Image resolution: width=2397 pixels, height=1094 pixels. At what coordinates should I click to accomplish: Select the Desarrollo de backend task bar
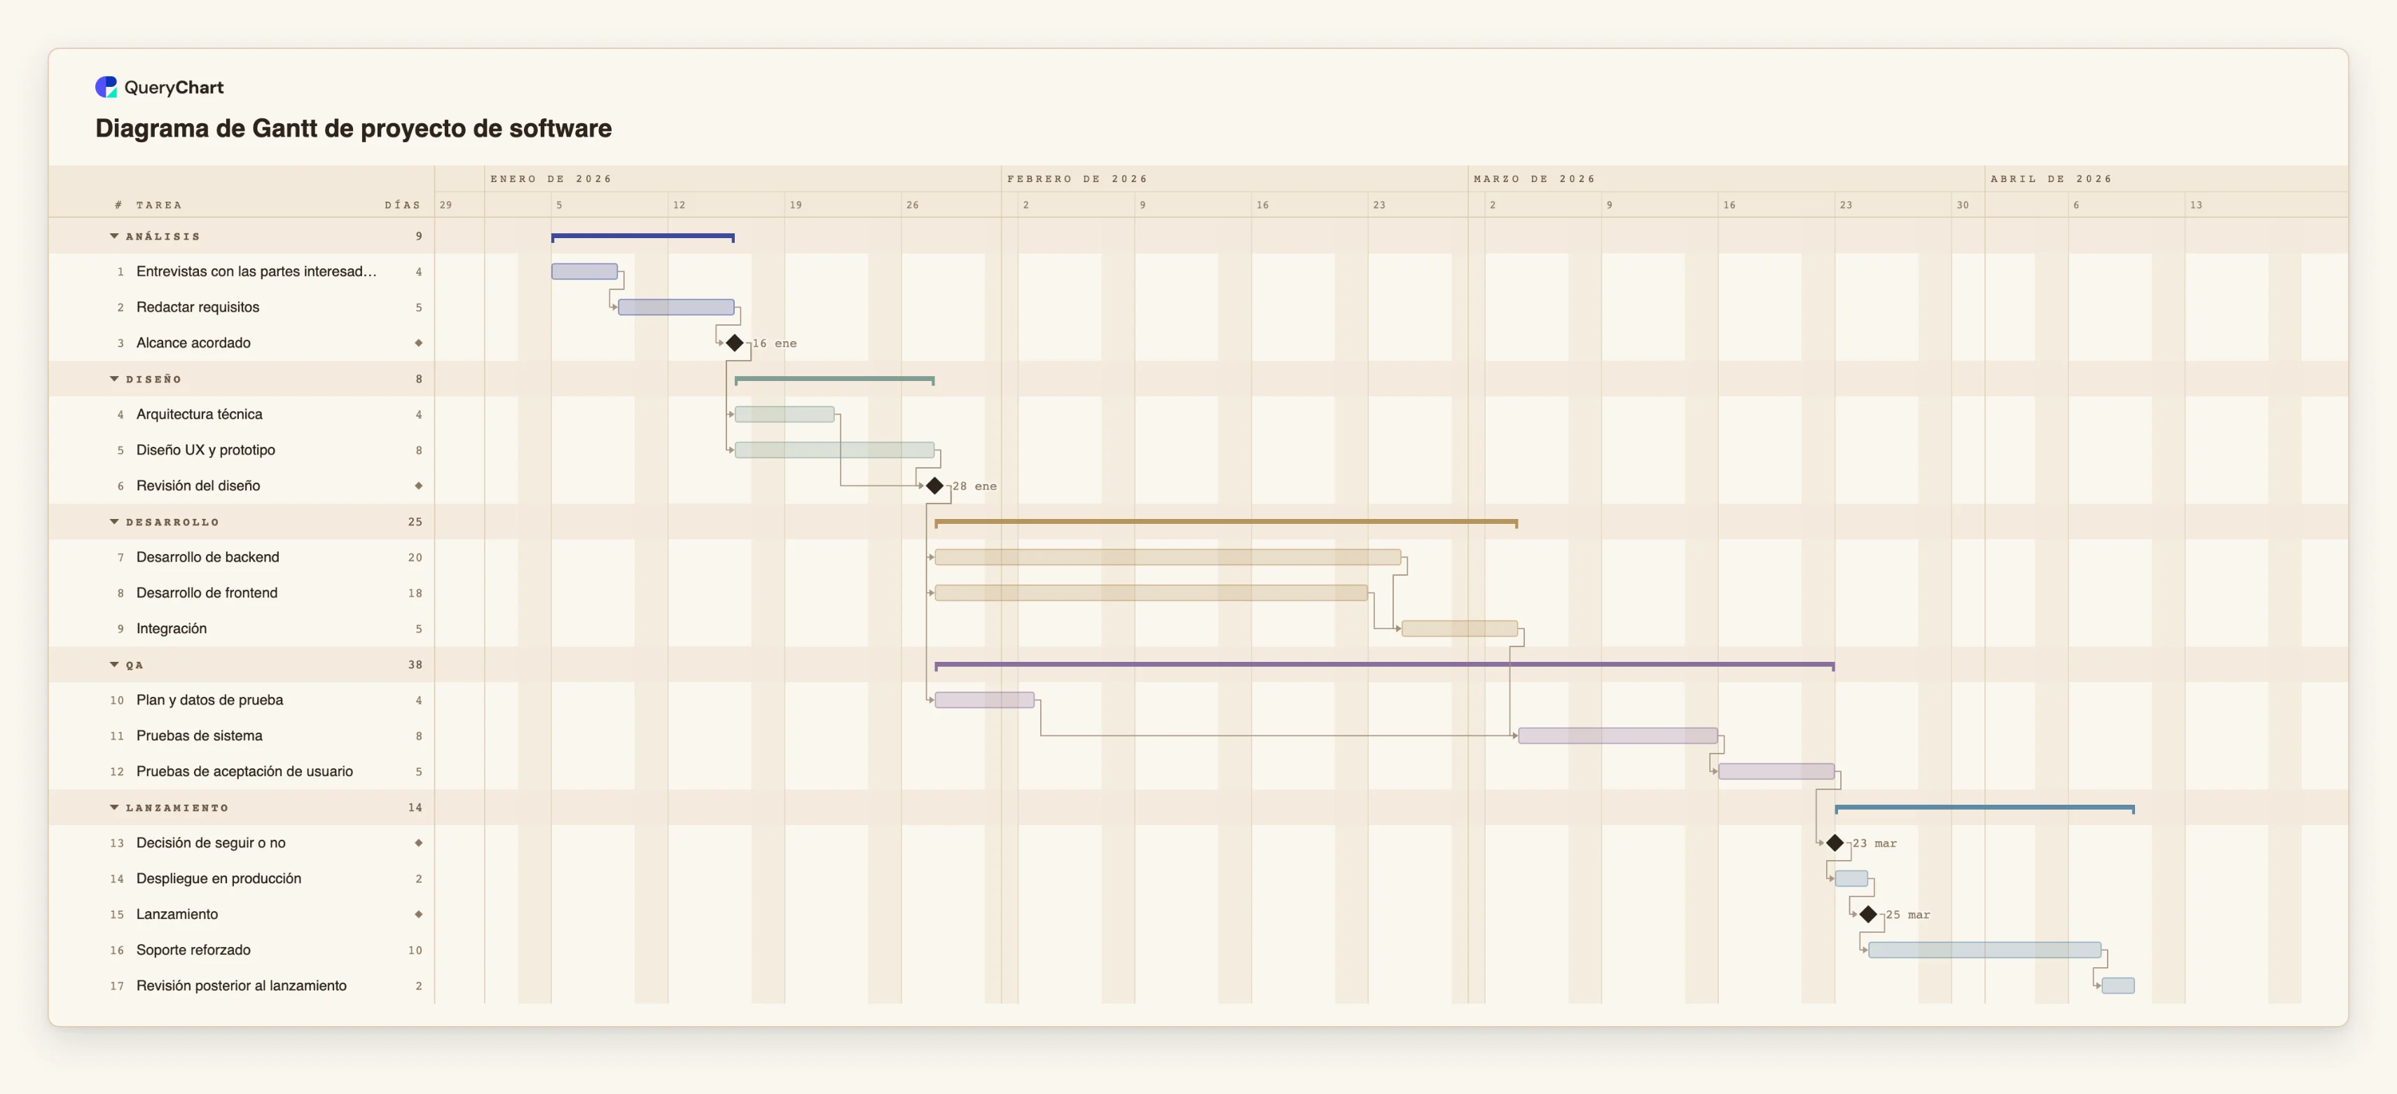click(1168, 558)
